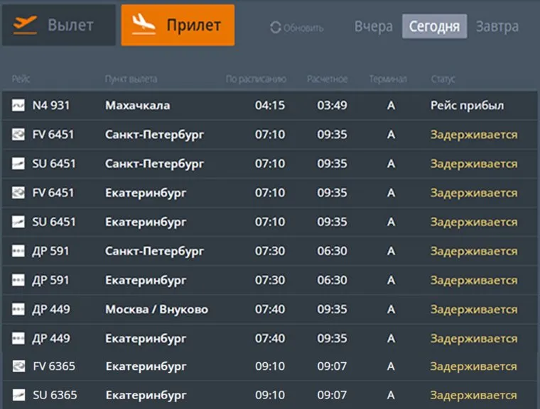Switch the schedule to Завтра
Viewport: 540px width, 409px height.
coord(497,27)
